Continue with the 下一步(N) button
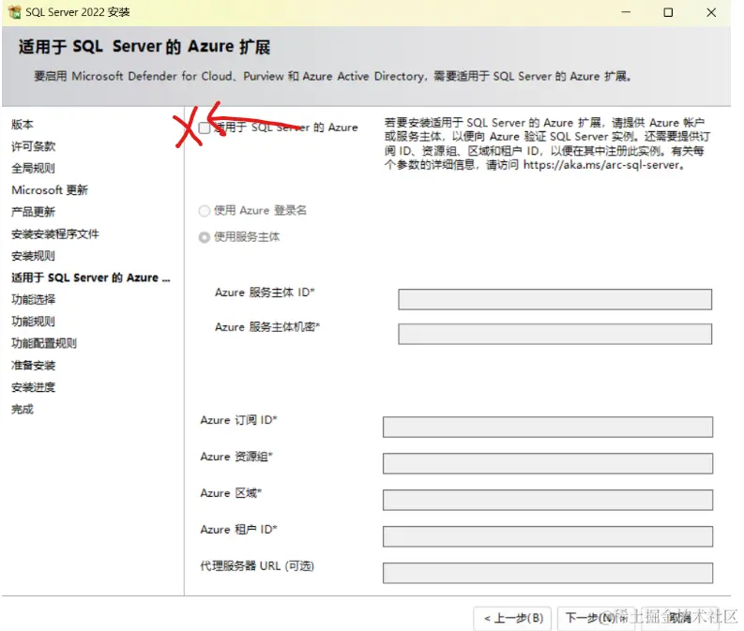 (x=596, y=618)
